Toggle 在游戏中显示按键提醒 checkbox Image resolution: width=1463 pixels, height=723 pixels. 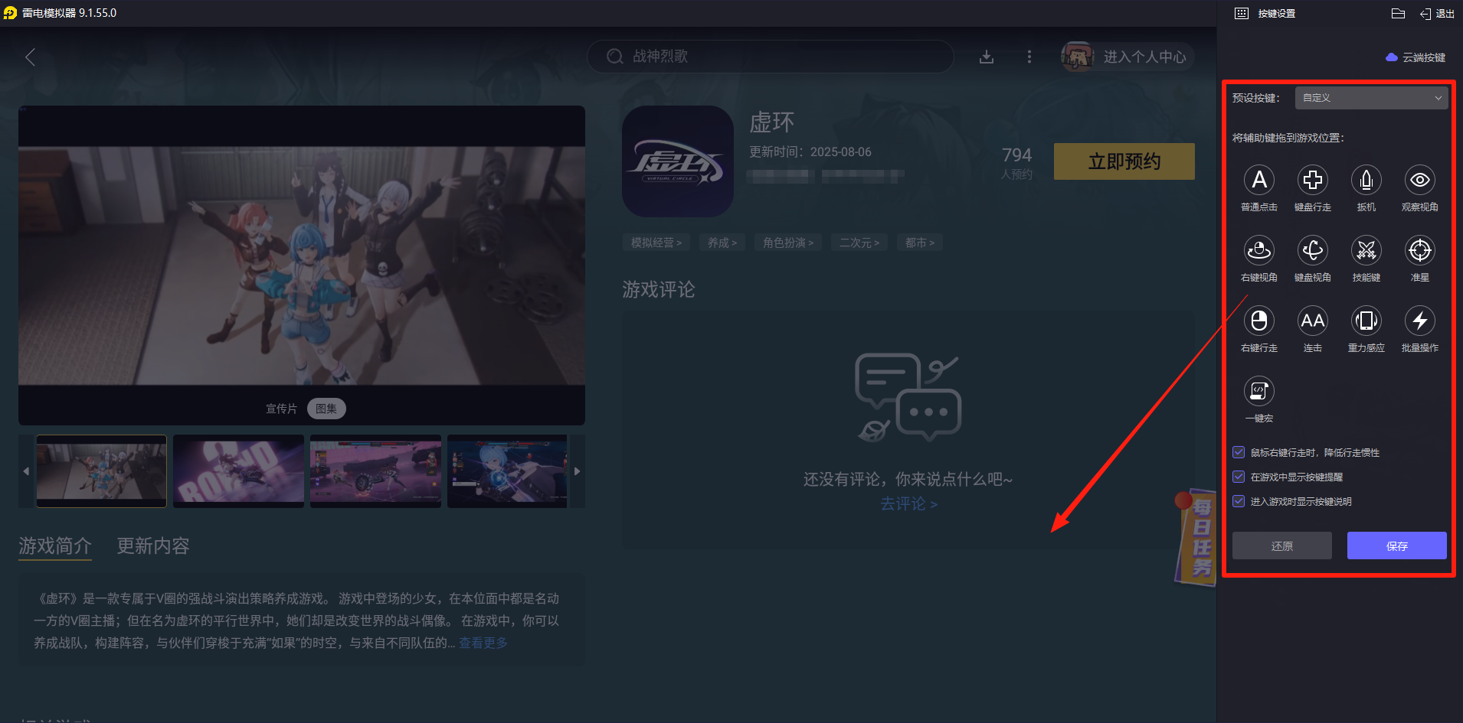pyautogui.click(x=1239, y=477)
